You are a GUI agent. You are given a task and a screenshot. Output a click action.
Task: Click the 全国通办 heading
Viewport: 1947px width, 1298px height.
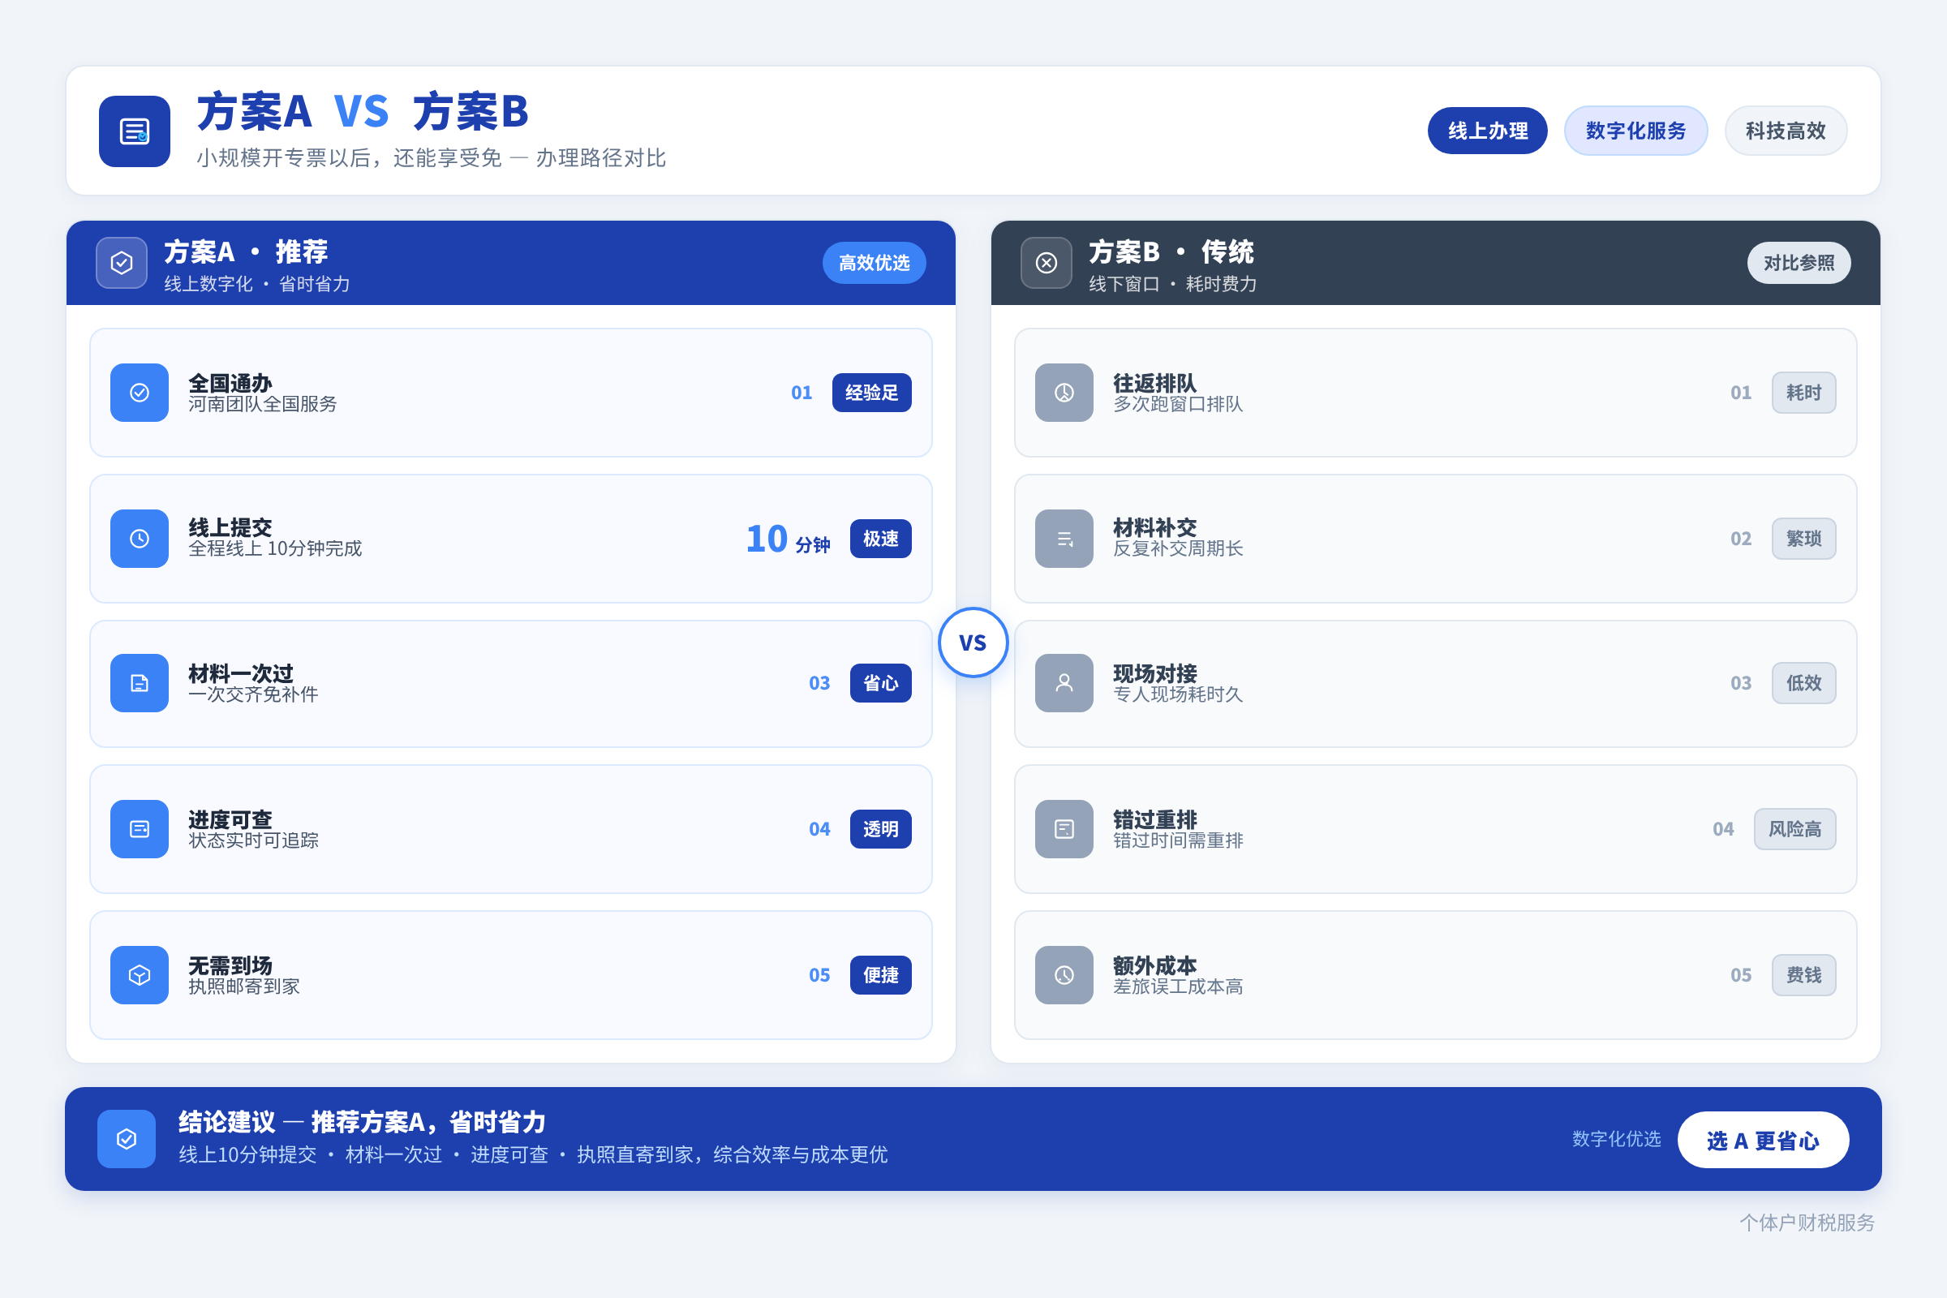[x=230, y=383]
